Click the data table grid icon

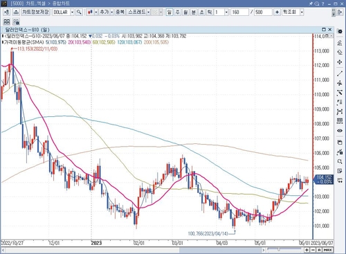pyautogui.click(x=340, y=121)
